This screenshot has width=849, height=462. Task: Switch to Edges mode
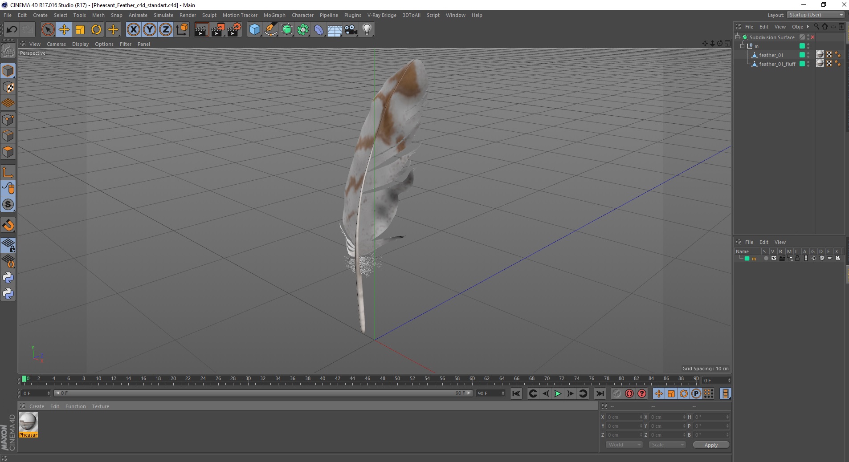pyautogui.click(x=8, y=136)
